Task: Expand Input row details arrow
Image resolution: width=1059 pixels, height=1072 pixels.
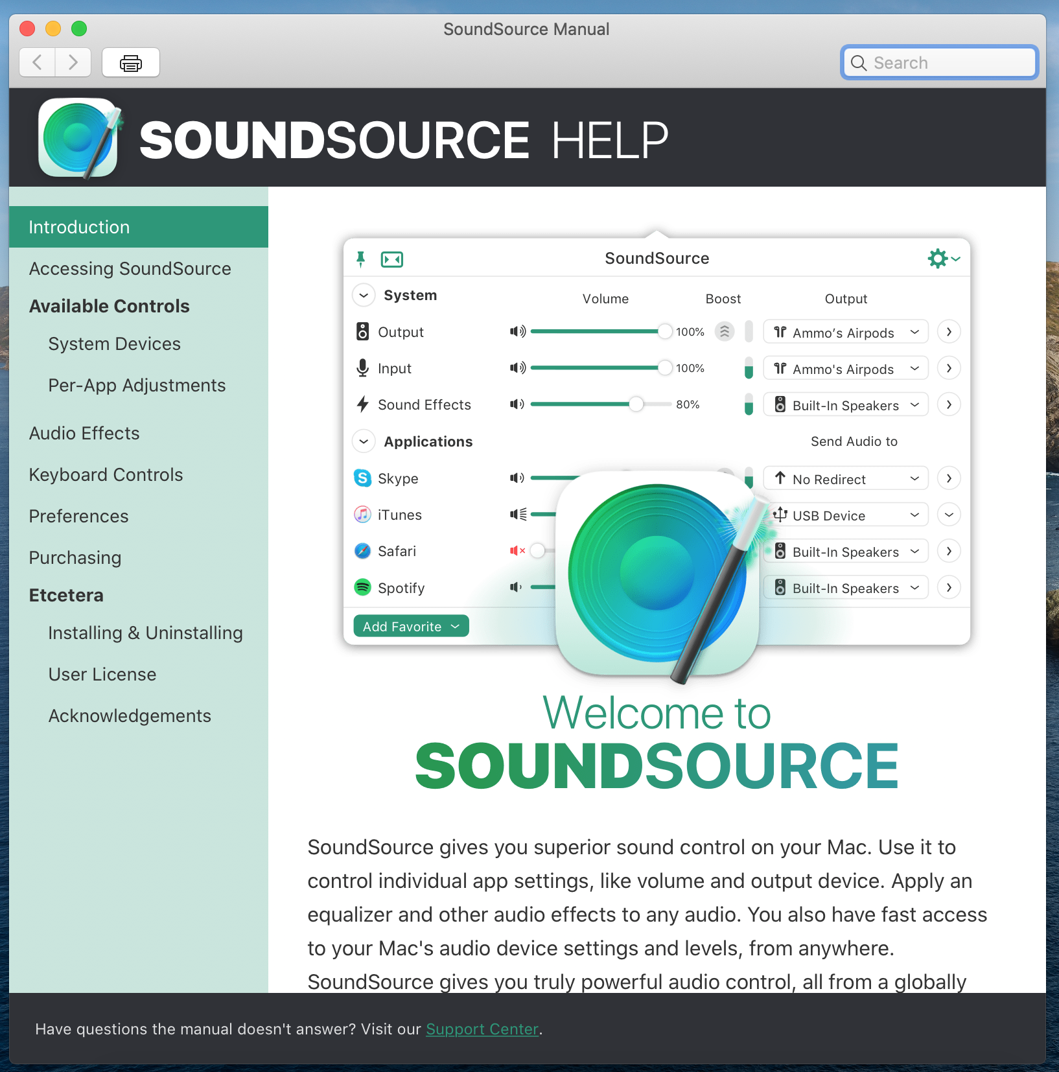Action: click(949, 368)
